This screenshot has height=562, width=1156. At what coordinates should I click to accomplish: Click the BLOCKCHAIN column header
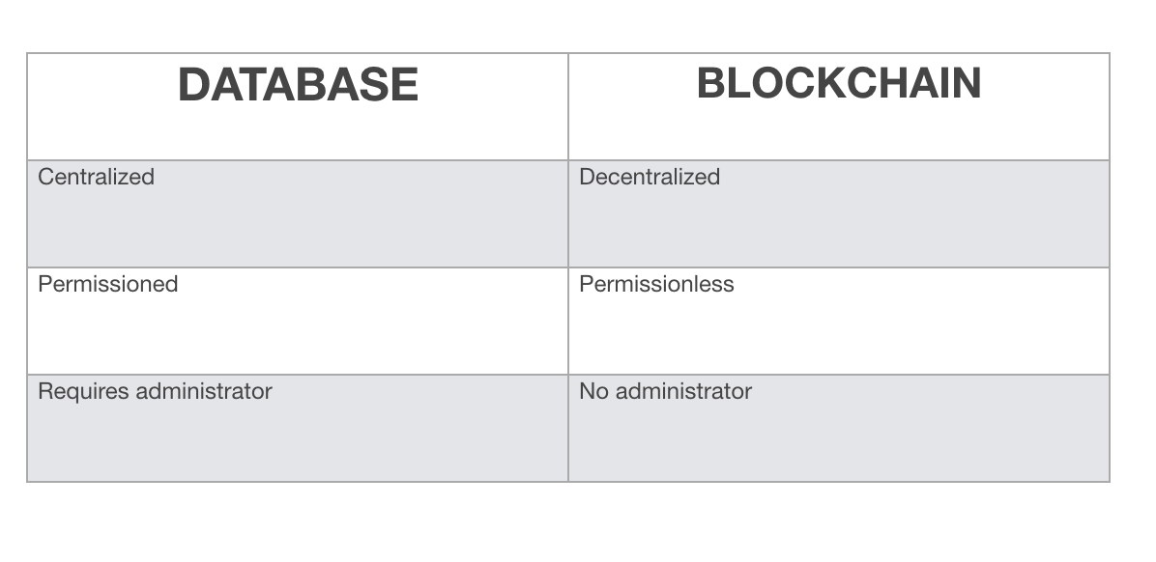point(838,83)
